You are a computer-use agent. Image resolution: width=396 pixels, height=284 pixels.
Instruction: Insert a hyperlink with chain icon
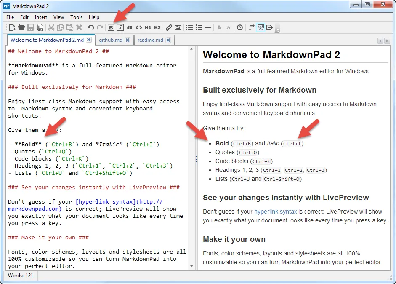click(x=169, y=27)
